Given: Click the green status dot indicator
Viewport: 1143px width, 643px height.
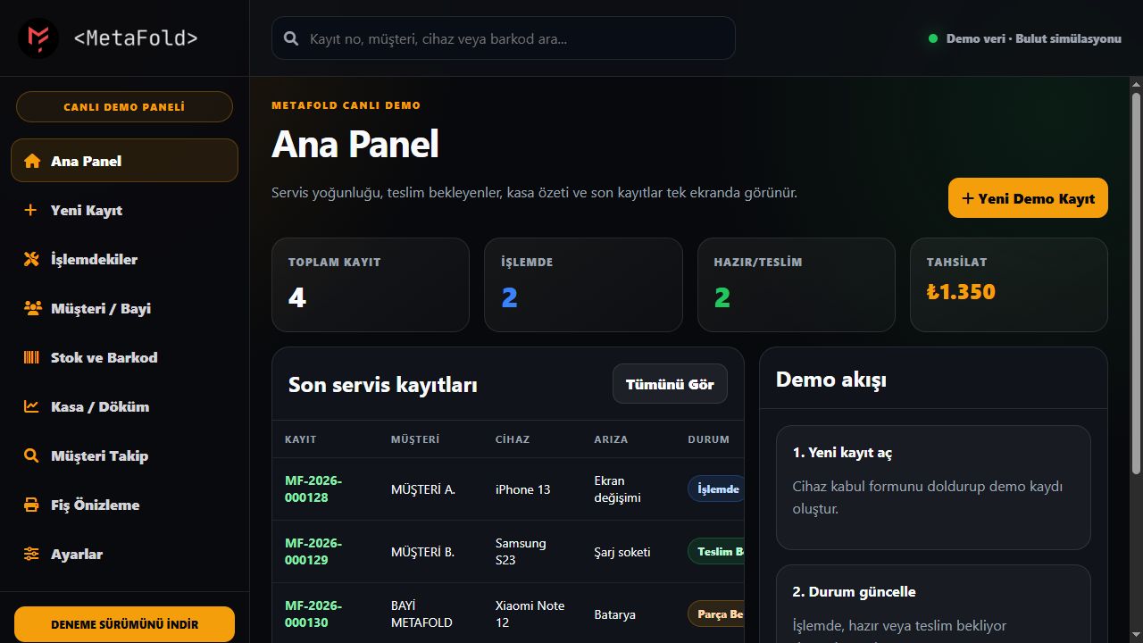Looking at the screenshot, I should coord(933,38).
